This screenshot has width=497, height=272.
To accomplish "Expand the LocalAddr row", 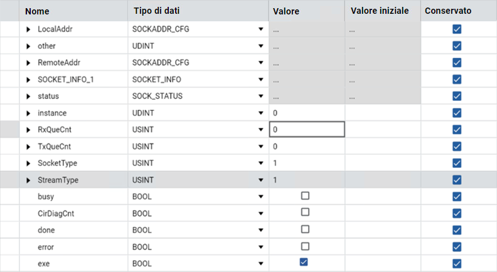I will click(28, 29).
